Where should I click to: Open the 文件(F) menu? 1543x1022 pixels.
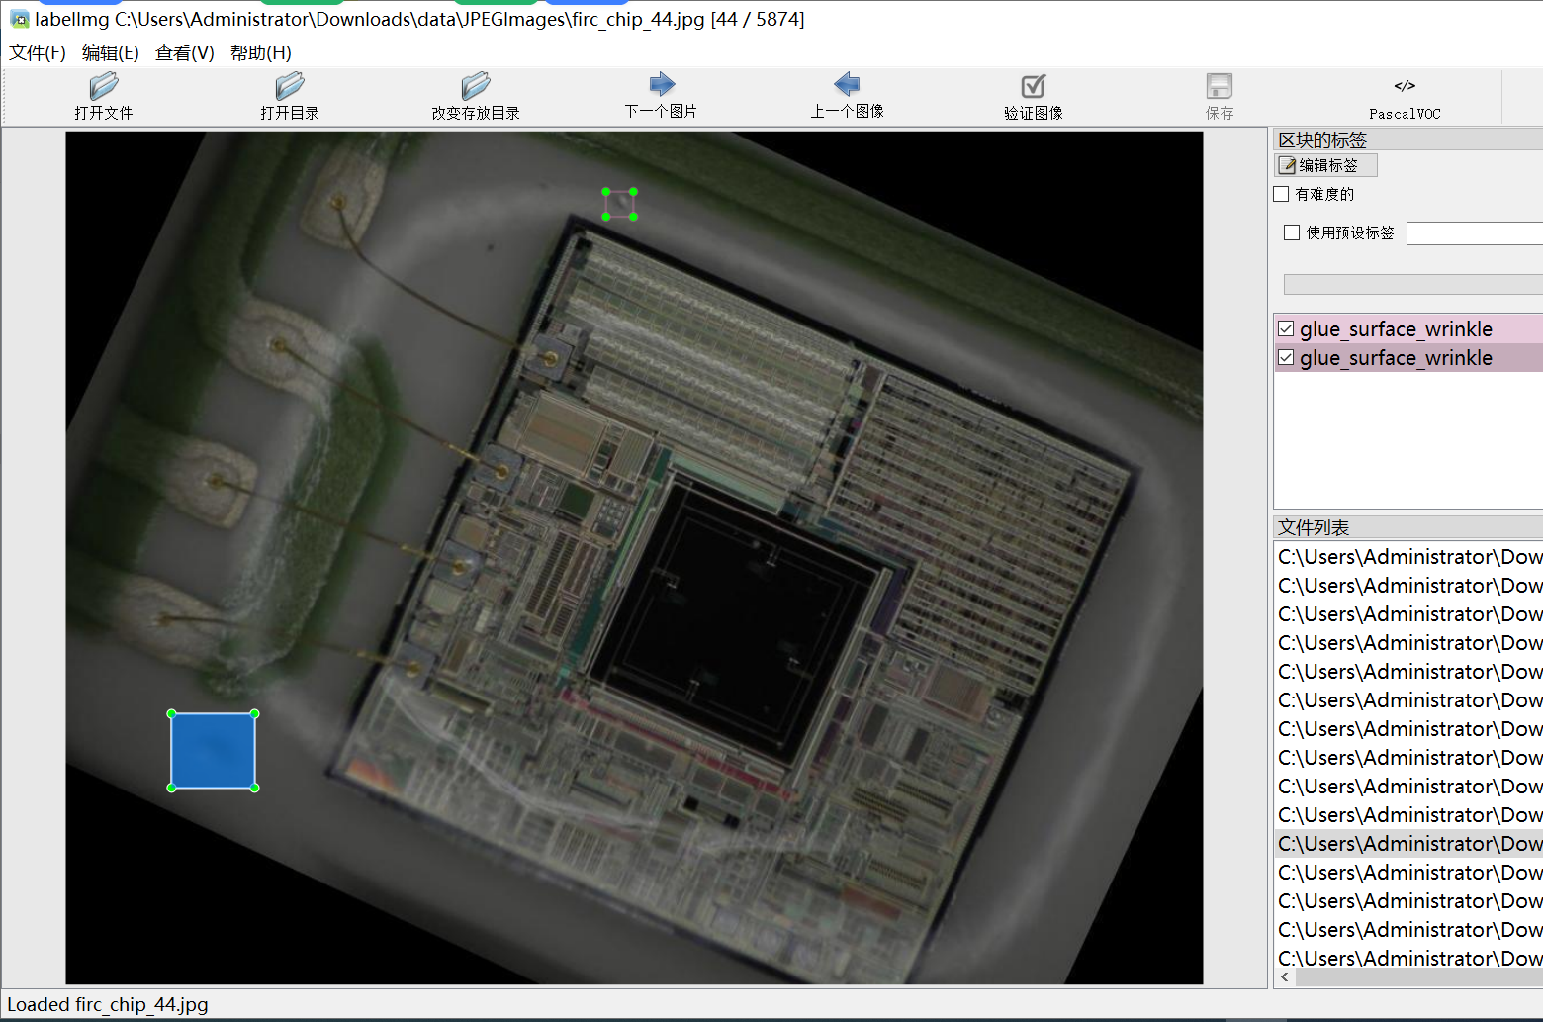tap(38, 52)
